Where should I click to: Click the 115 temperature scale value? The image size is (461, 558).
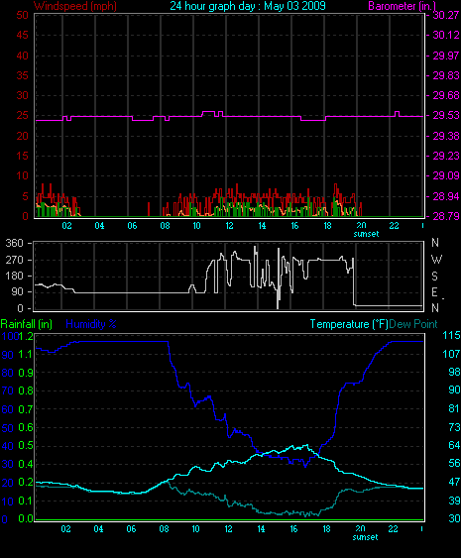[x=451, y=335]
